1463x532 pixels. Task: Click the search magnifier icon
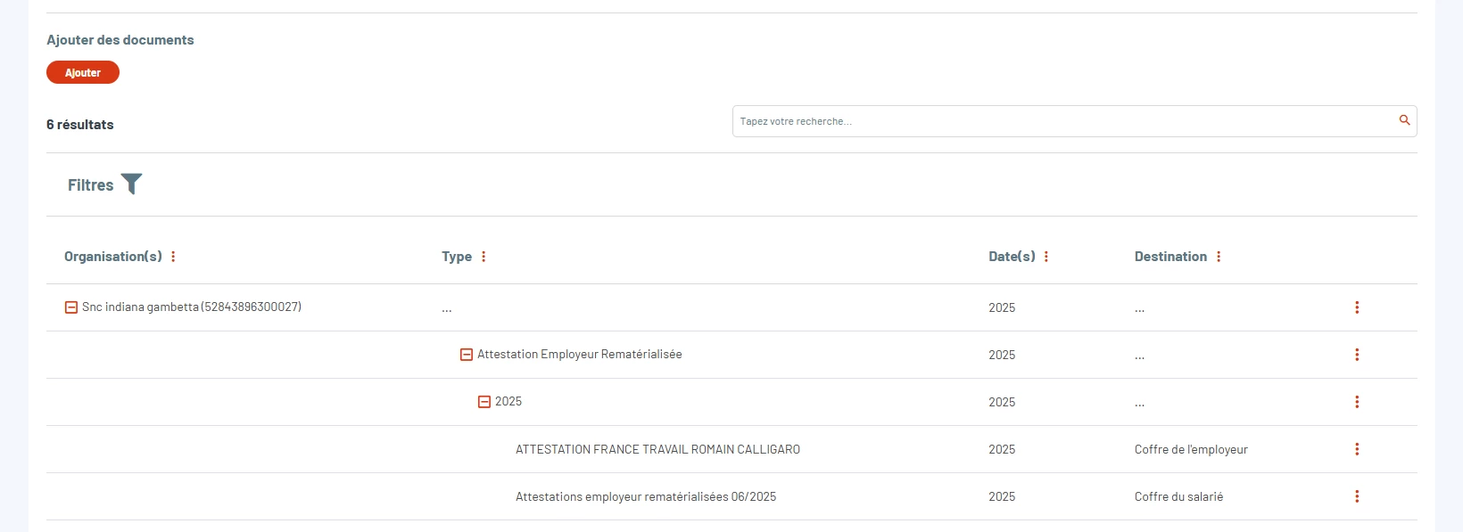[1404, 120]
